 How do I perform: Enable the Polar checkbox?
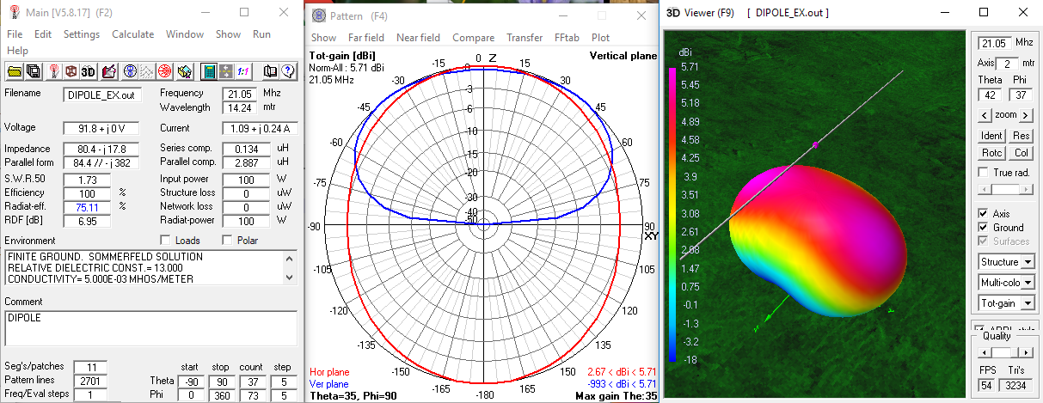[228, 241]
